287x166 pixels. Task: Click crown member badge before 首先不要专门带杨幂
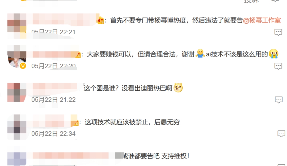point(100,20)
